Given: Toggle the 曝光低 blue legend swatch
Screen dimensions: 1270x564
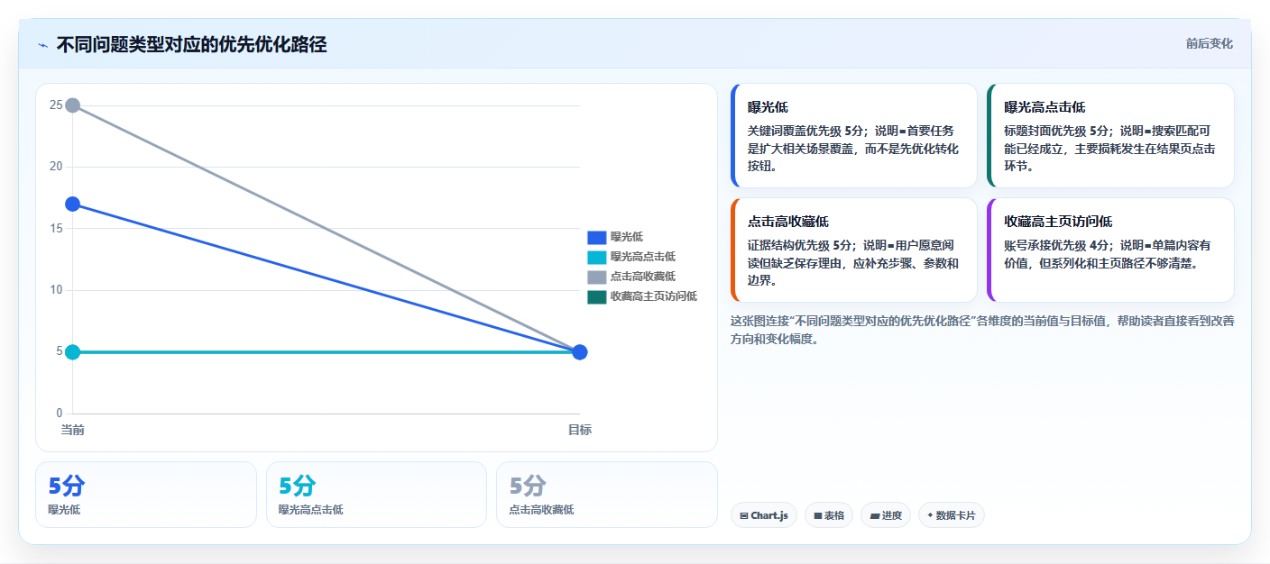Looking at the screenshot, I should pyautogui.click(x=596, y=237).
